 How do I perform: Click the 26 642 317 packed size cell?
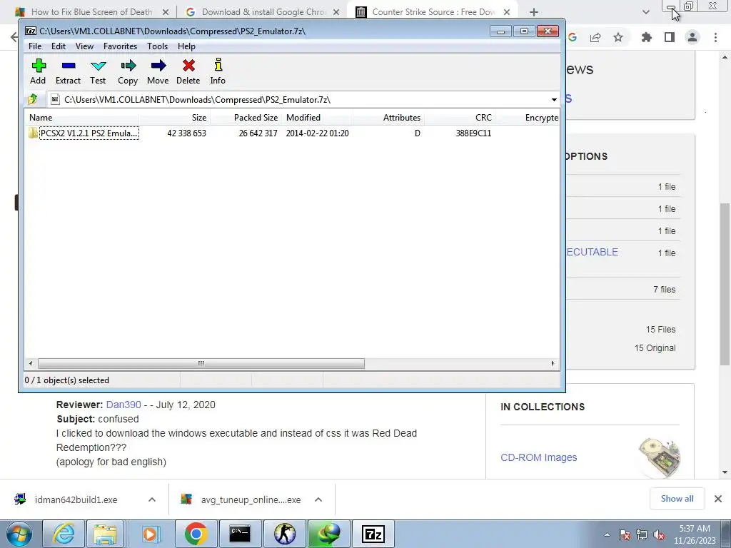coord(258,133)
